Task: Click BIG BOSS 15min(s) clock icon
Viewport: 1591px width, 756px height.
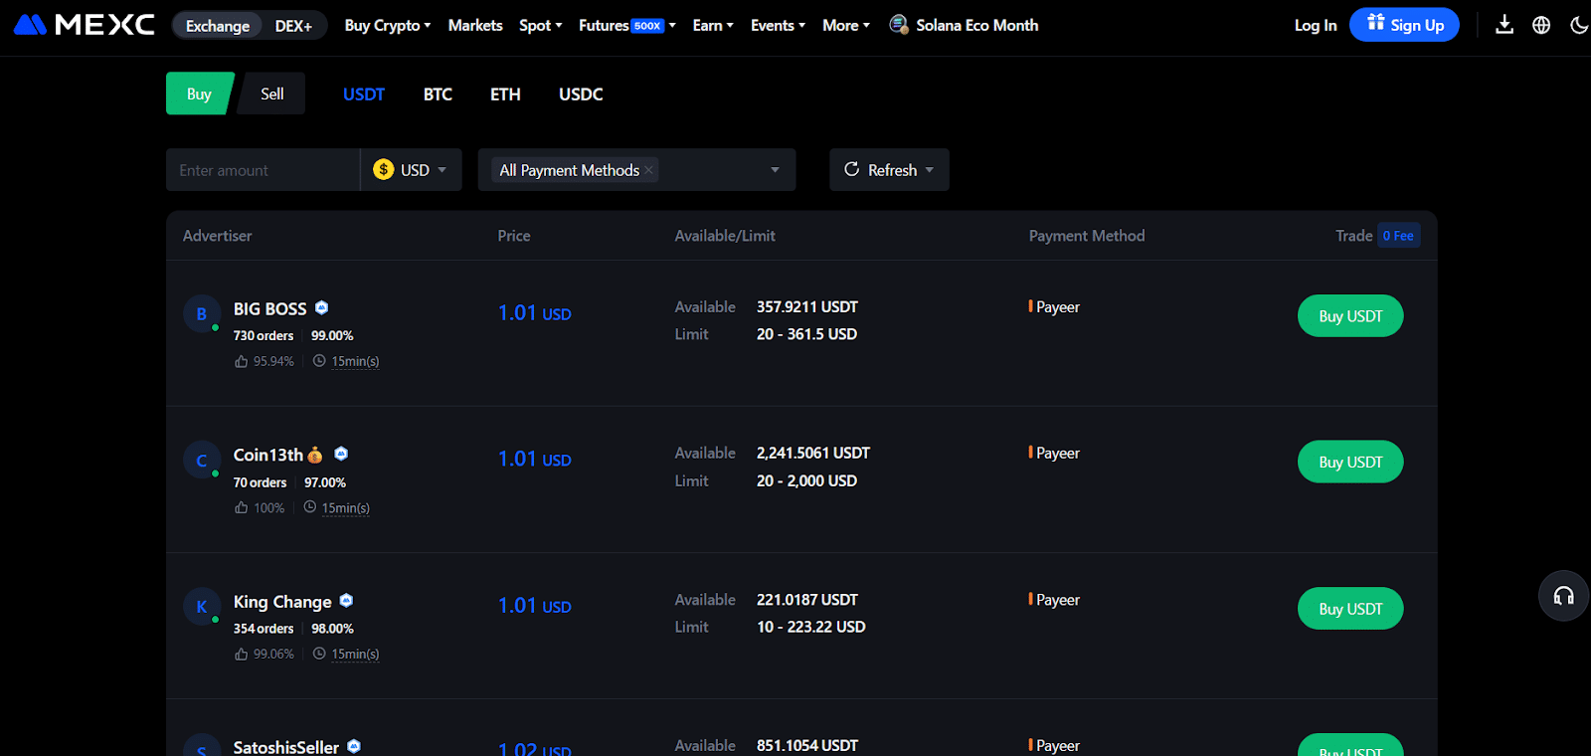Action: click(x=319, y=361)
